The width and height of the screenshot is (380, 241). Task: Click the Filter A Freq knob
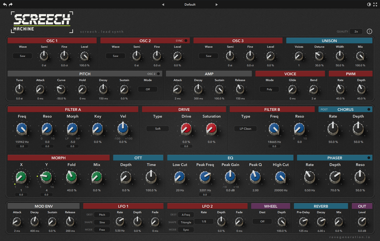click(22, 129)
